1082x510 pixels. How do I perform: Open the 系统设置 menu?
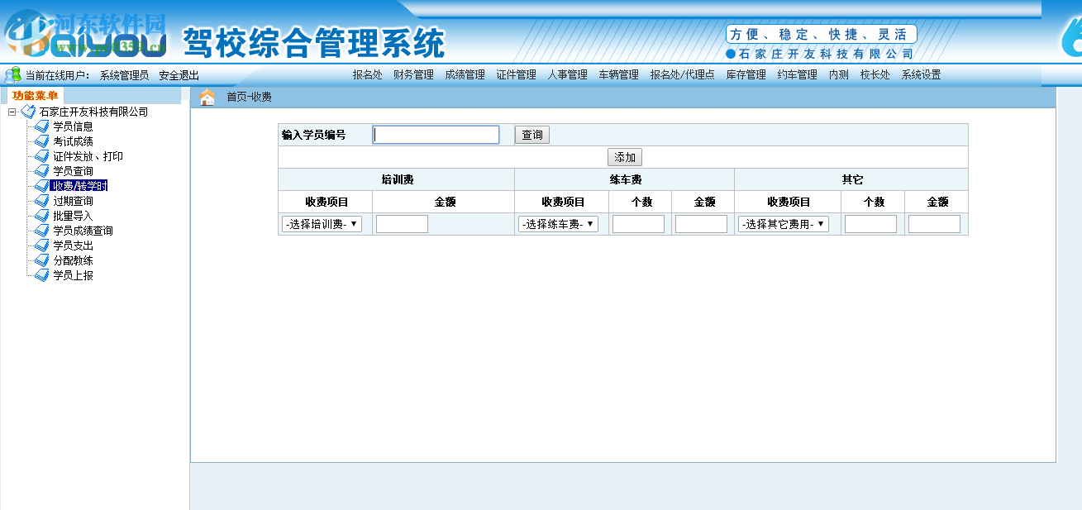point(922,74)
